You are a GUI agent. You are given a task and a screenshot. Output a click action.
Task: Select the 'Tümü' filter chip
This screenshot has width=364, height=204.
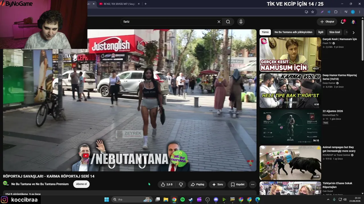click(x=265, y=32)
